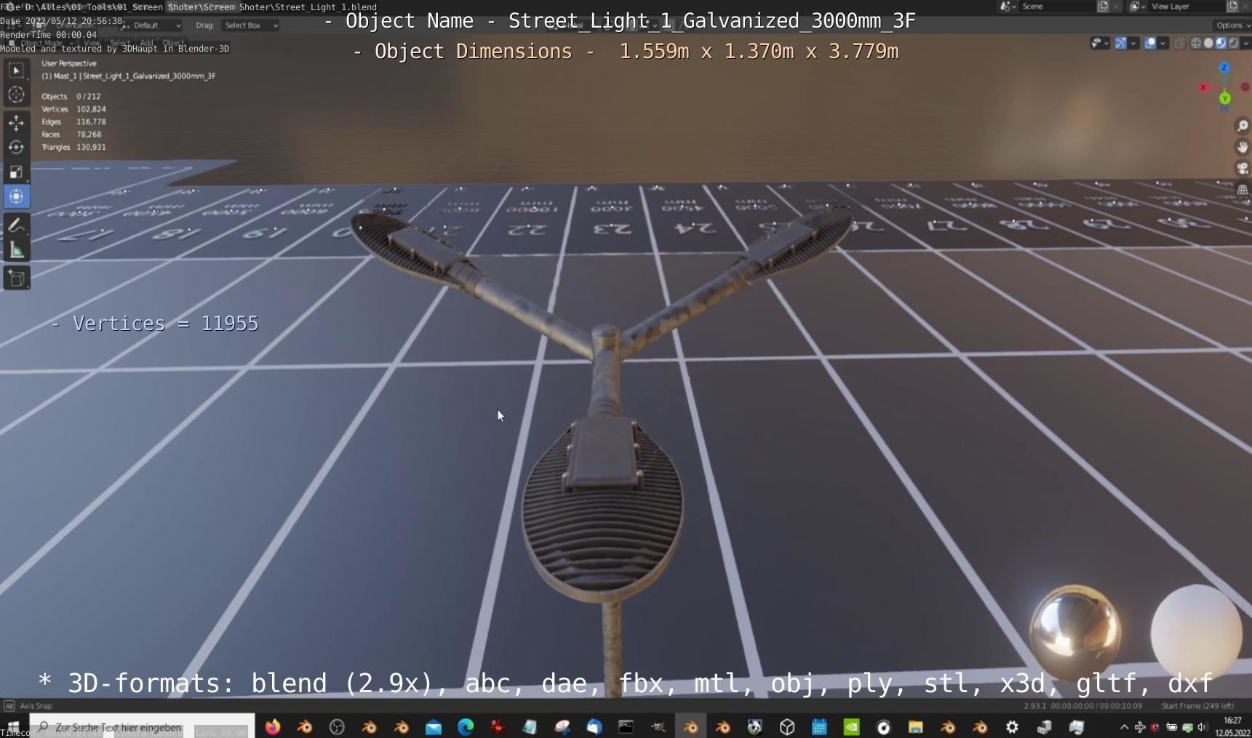Activate the 3D Cursor tool
Viewport: 1252px width, 738px height.
(x=16, y=95)
